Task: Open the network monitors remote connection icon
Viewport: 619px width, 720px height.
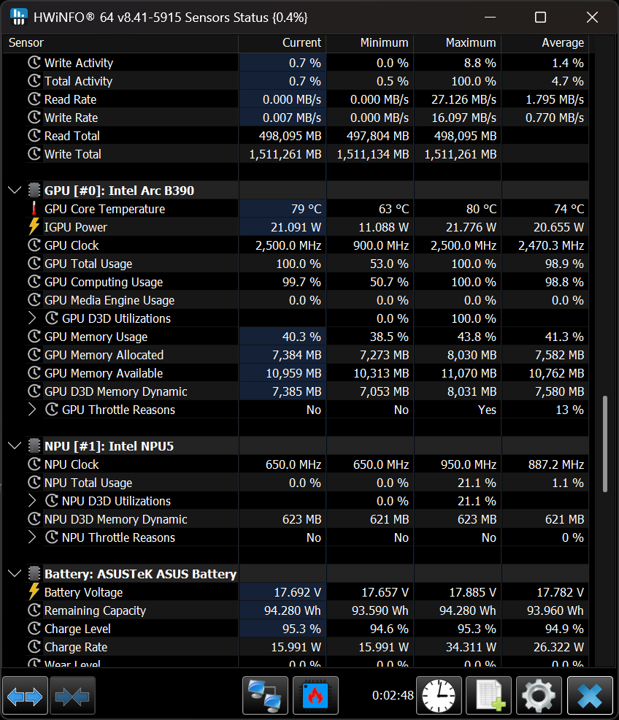Action: click(264, 696)
